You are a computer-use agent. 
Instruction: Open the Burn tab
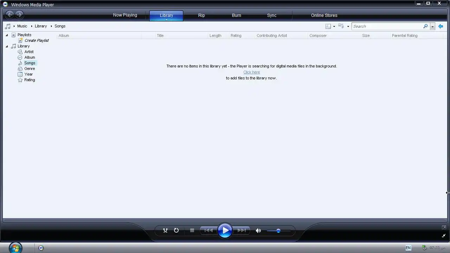point(237,15)
